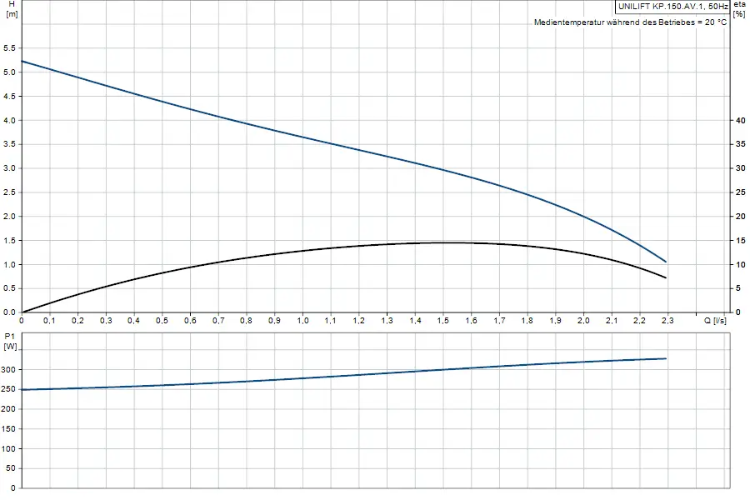This screenshot has height=500, width=750.
Task: Click the 3.5 value on H axis
Action: point(9,144)
